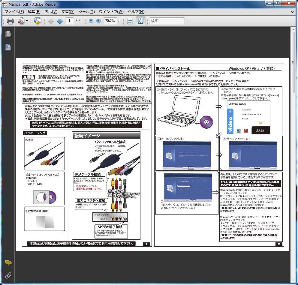Click the 検索 search field
298x285 pixels.
[167, 21]
